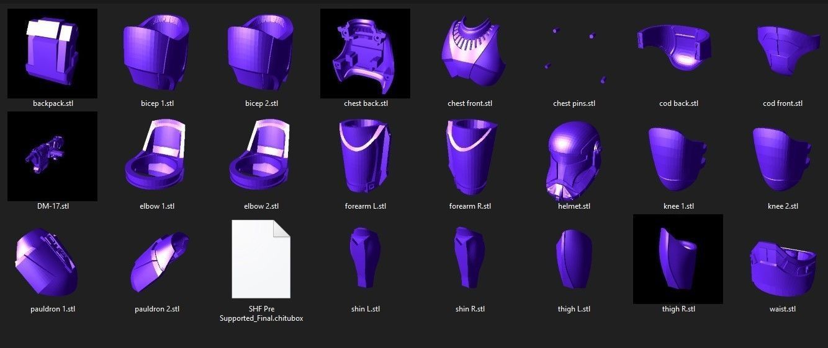828x348 pixels.
Task: Click the 'chest back.stl' file name
Action: [366, 103]
